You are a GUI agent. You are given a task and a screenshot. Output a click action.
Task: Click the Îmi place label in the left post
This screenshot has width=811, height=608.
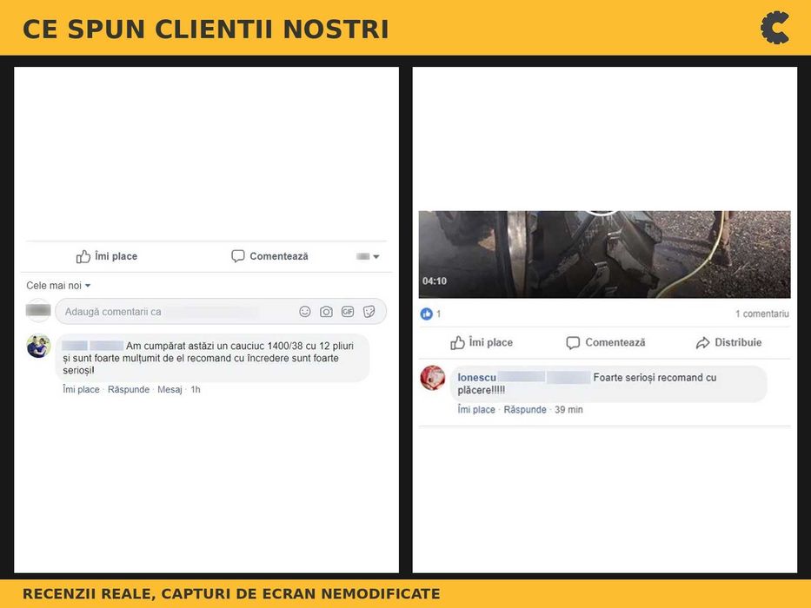click(x=116, y=256)
